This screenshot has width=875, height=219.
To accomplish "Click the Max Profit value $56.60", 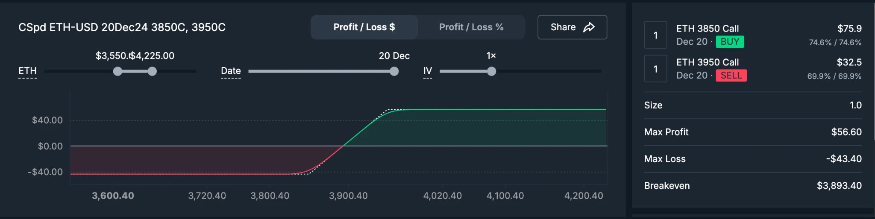I will click(846, 132).
